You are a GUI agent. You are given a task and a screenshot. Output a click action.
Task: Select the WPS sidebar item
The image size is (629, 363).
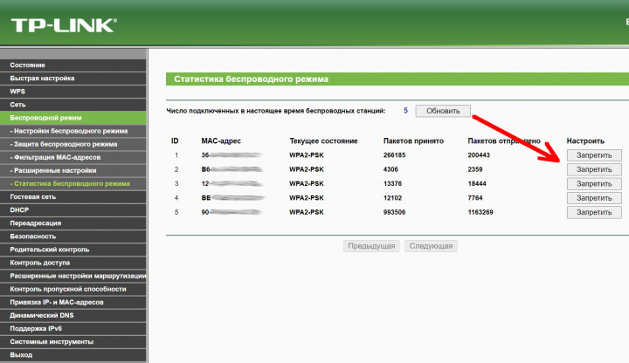coord(17,91)
